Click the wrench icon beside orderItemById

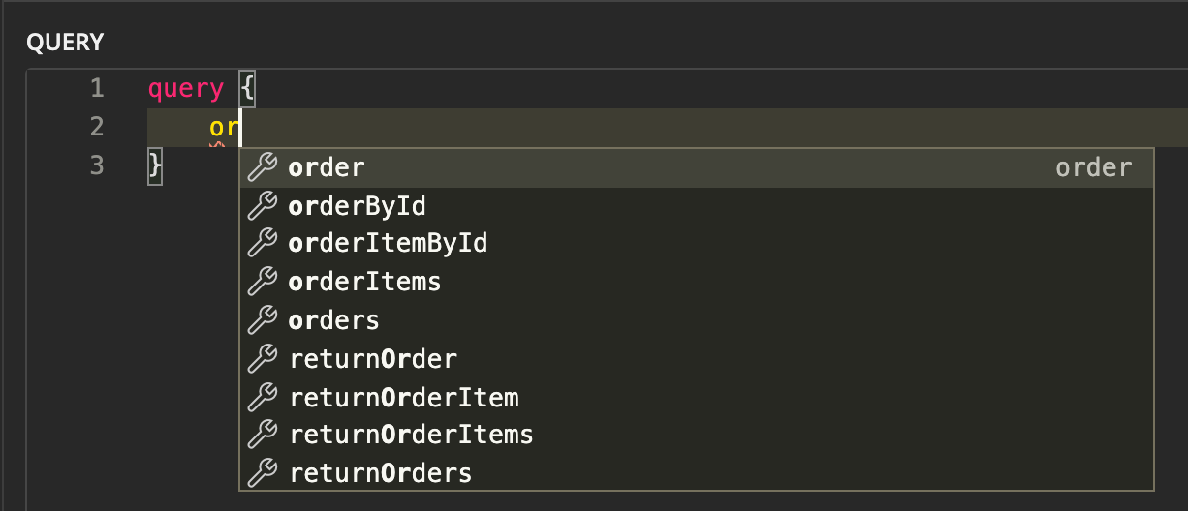pos(263,244)
